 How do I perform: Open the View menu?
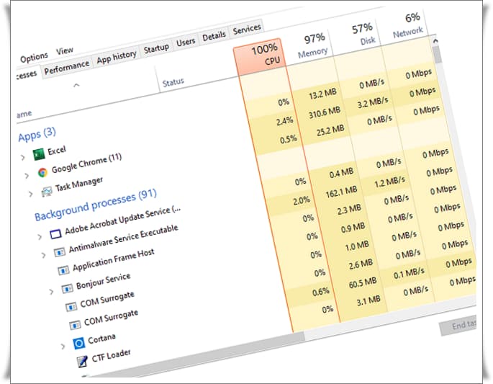coord(65,50)
